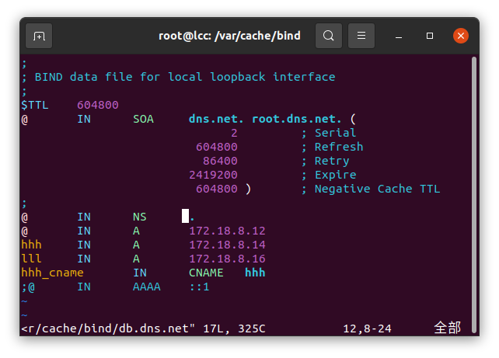The width and height of the screenshot is (499, 358).
Task: Click the $TTL directive
Action: pos(35,105)
